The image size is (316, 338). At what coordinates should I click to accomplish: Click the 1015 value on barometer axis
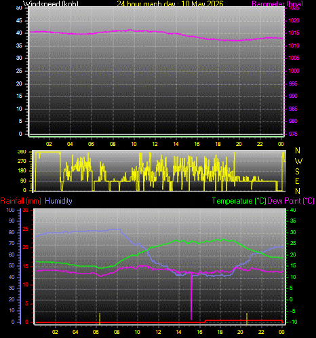pos(294,33)
